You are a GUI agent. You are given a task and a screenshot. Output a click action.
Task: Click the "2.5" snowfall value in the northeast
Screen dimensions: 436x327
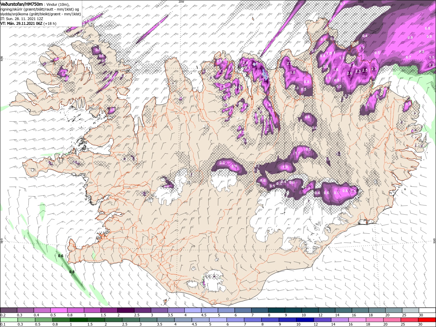(x=365, y=71)
